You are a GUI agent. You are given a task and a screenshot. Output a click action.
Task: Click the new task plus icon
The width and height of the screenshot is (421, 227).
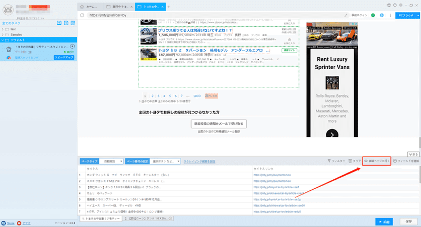(x=66, y=23)
